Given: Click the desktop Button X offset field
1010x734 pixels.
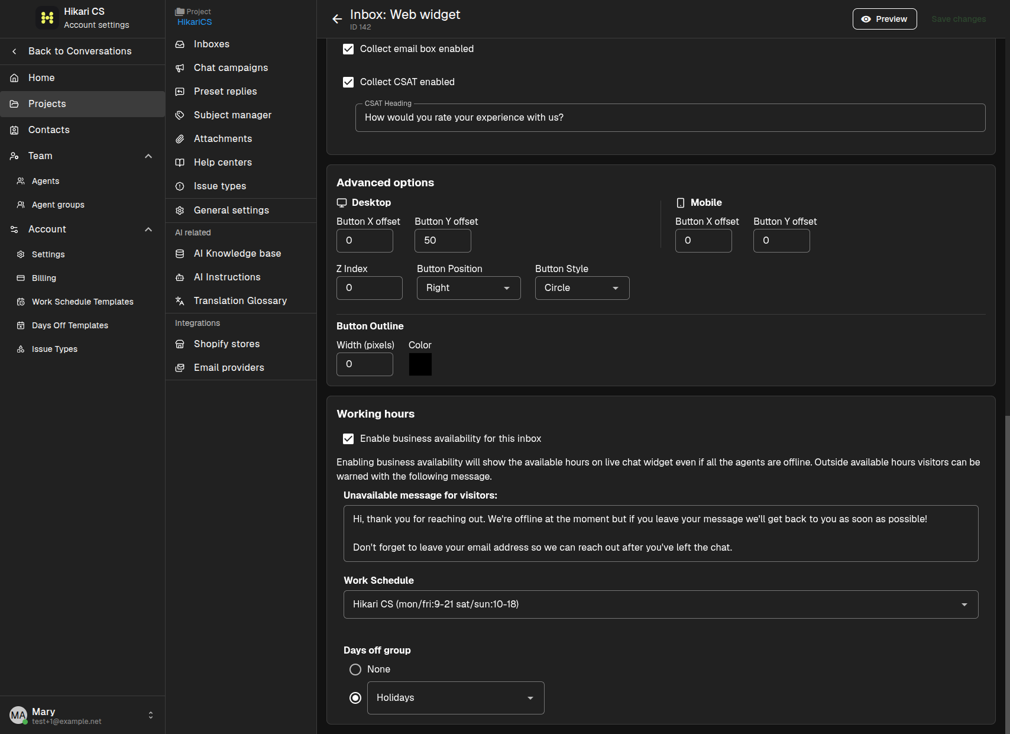Looking at the screenshot, I should (x=365, y=241).
